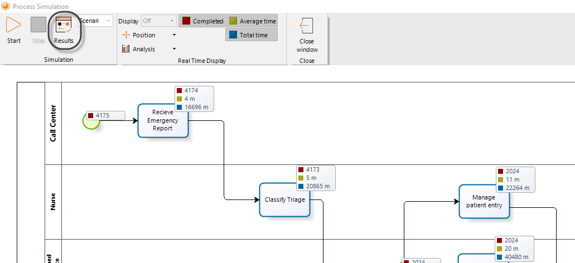Toggle the Average time display option
The width and height of the screenshot is (575, 263).
252,21
